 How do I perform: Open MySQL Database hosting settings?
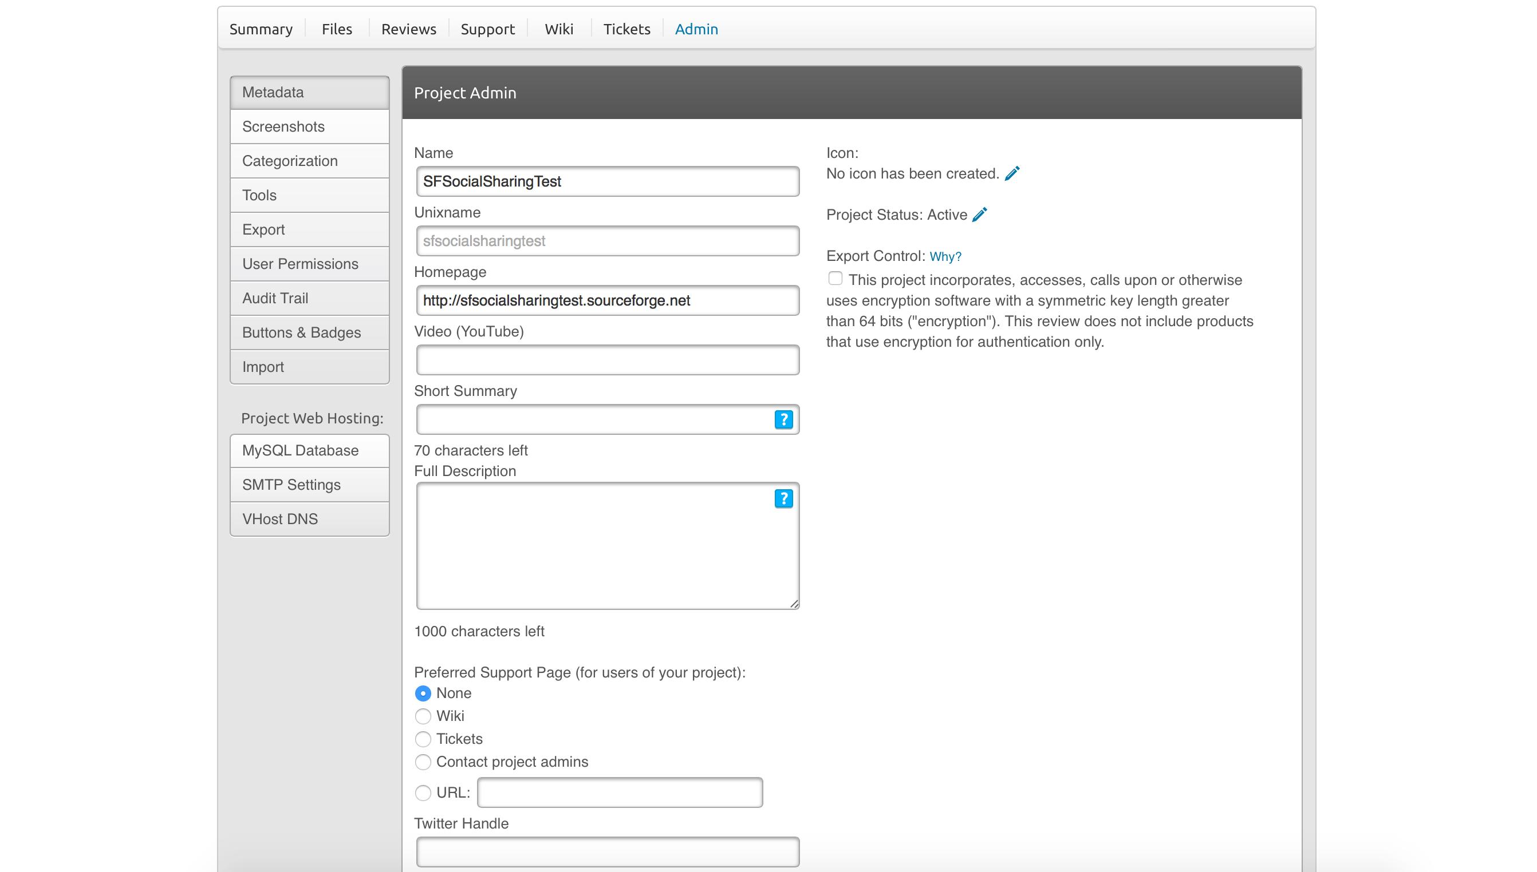[309, 450]
